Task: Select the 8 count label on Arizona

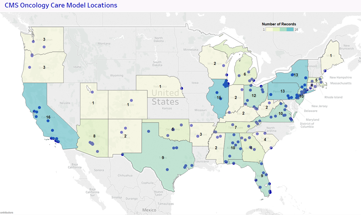Action: [x=94, y=136]
